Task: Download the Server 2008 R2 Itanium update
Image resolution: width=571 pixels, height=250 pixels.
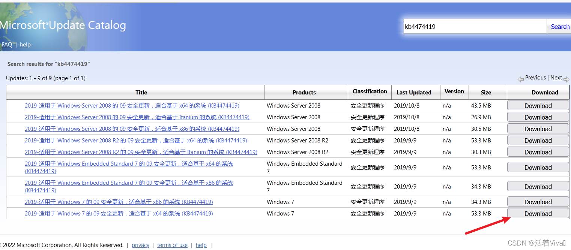Action: point(538,152)
